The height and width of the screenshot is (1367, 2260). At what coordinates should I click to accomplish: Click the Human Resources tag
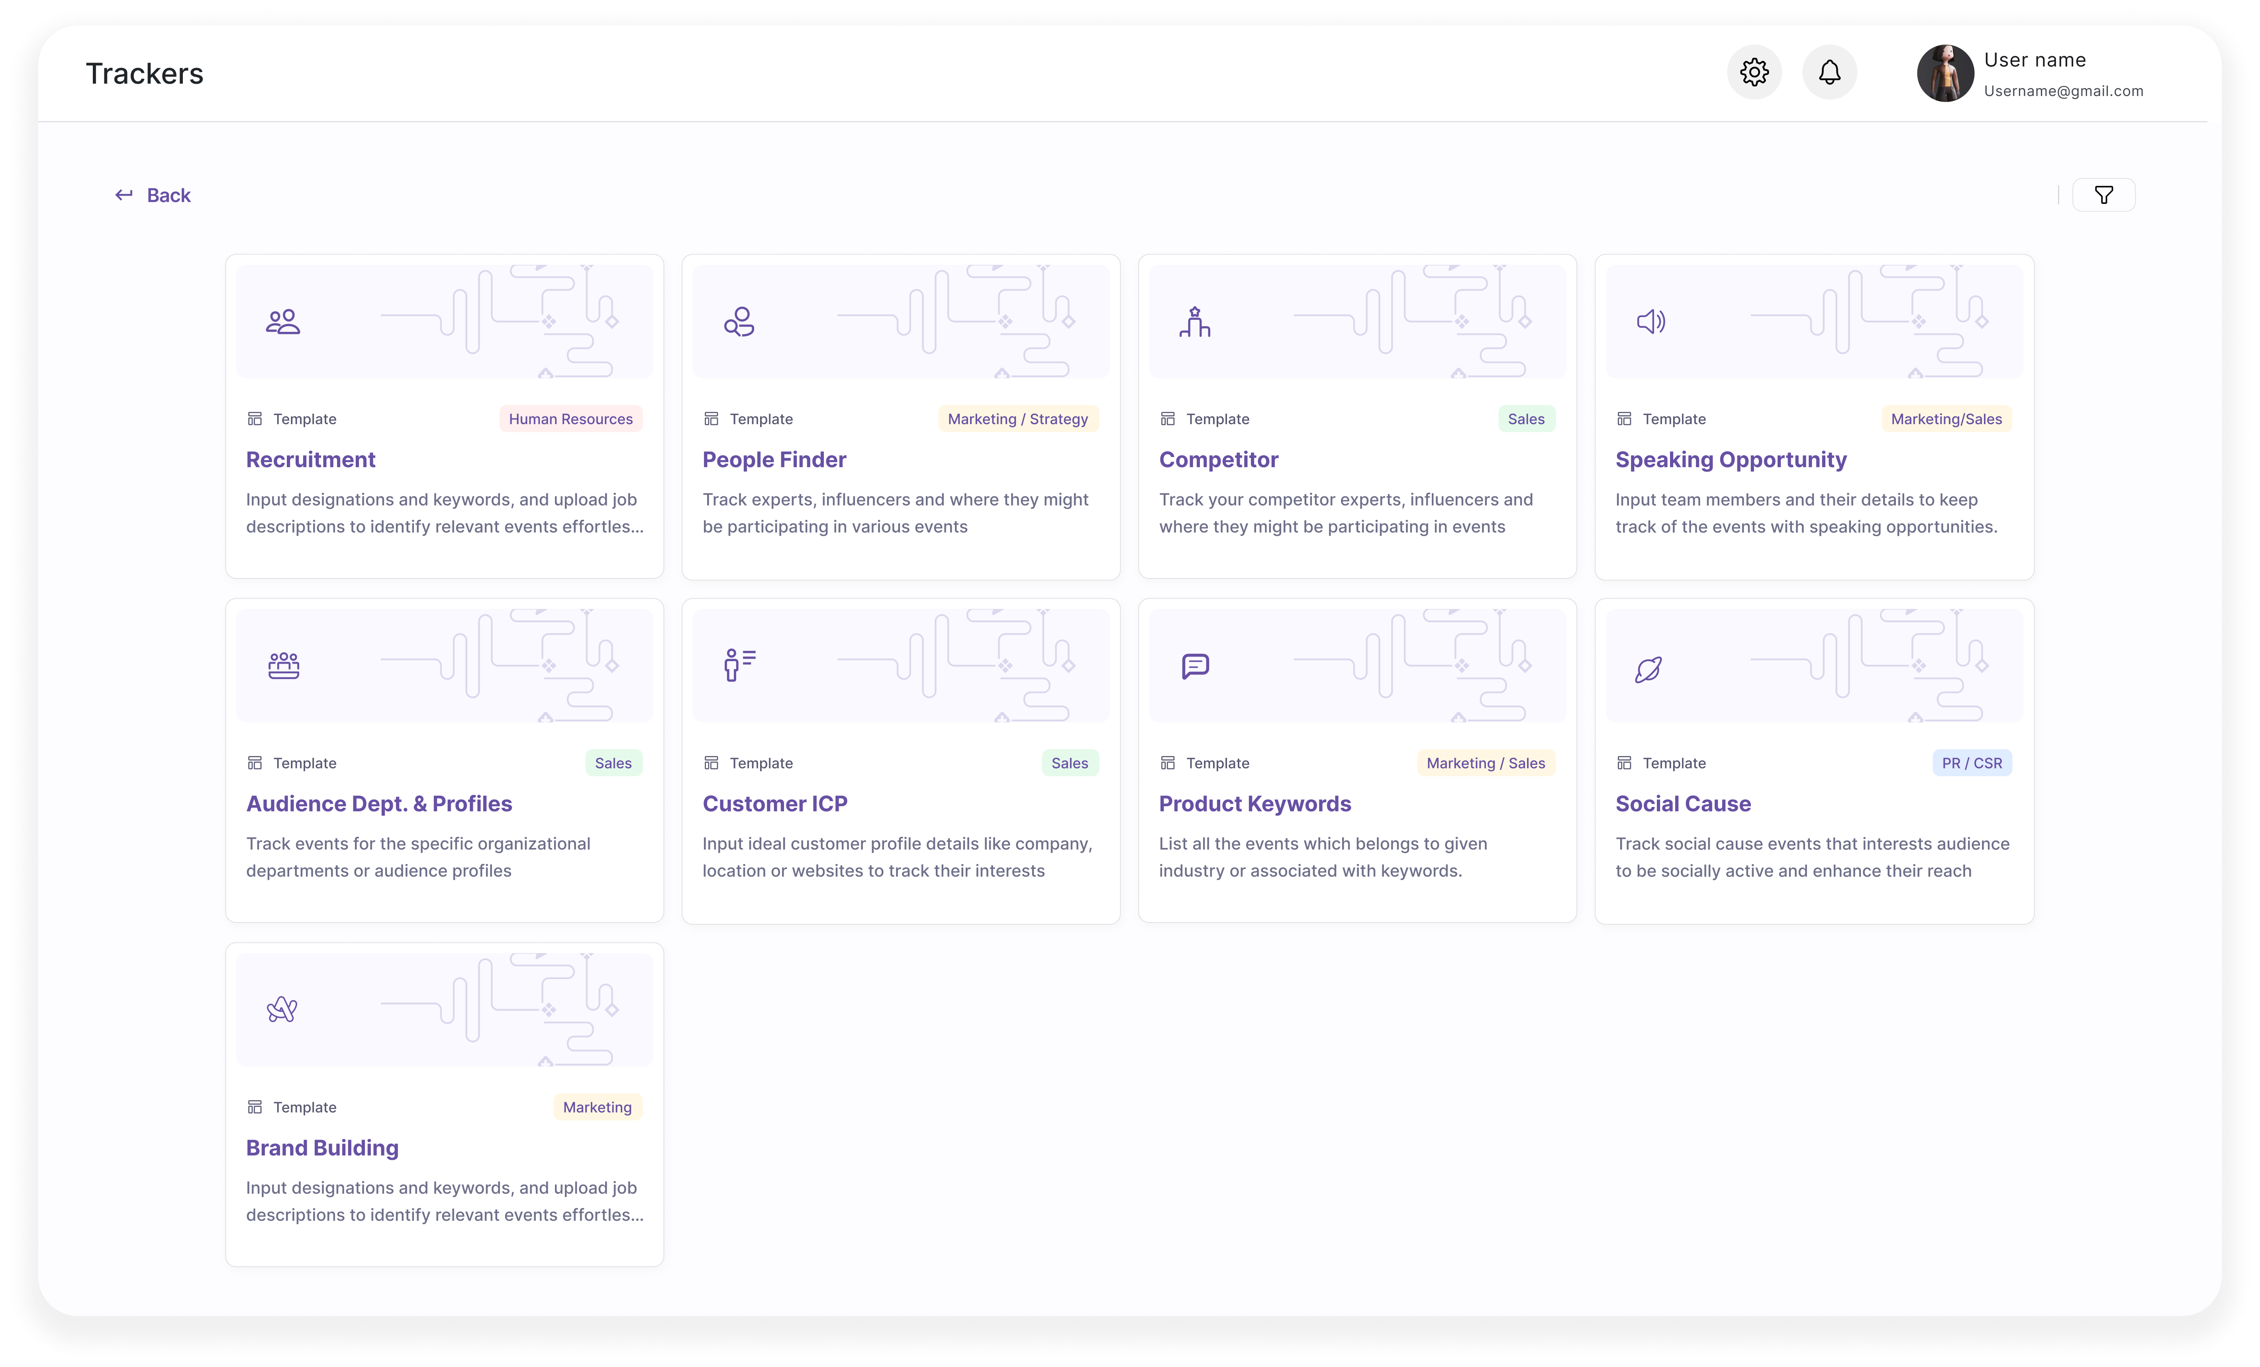(570, 419)
